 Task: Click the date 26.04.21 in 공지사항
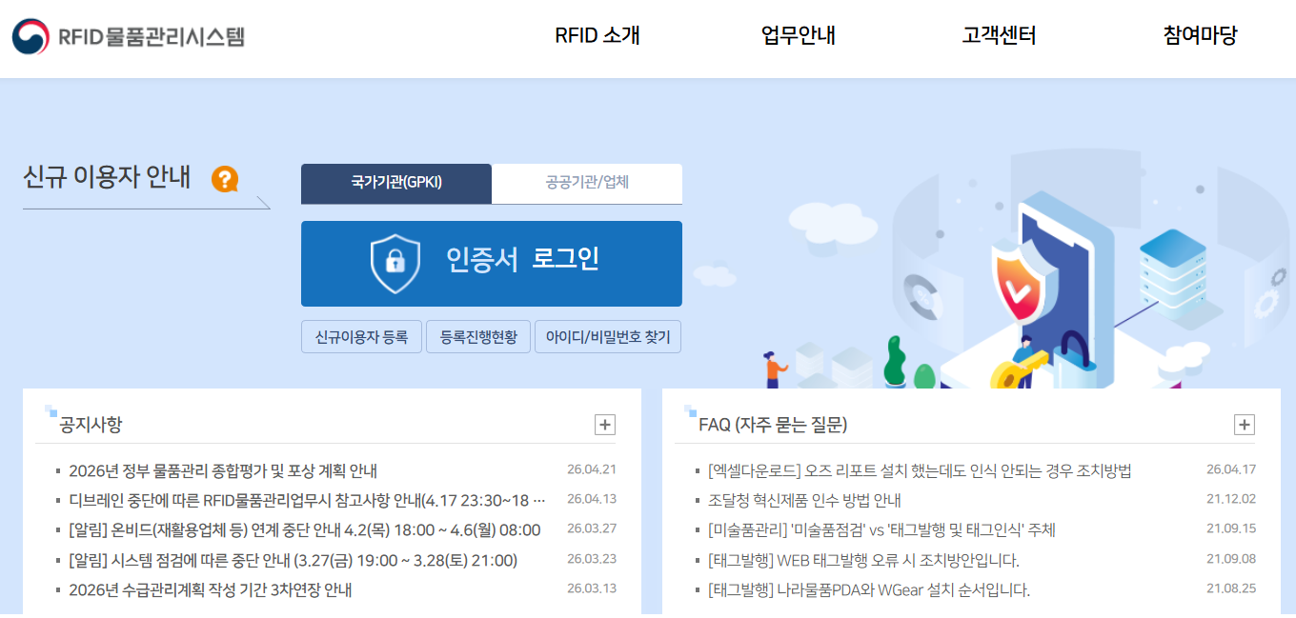592,469
